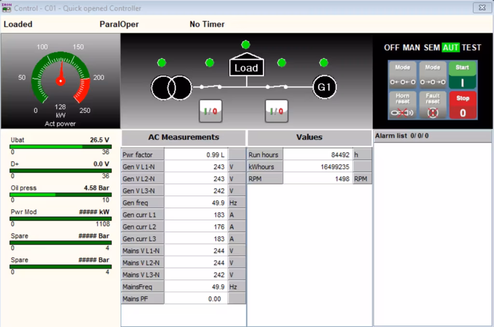Click the Start button

coord(462,75)
